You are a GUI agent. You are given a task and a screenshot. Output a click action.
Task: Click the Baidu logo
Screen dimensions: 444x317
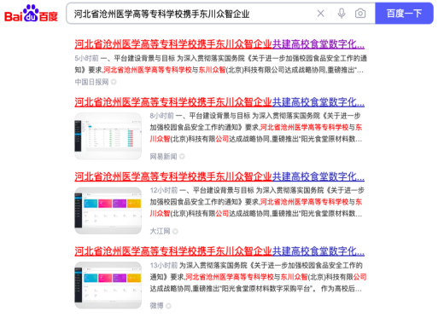point(31,14)
